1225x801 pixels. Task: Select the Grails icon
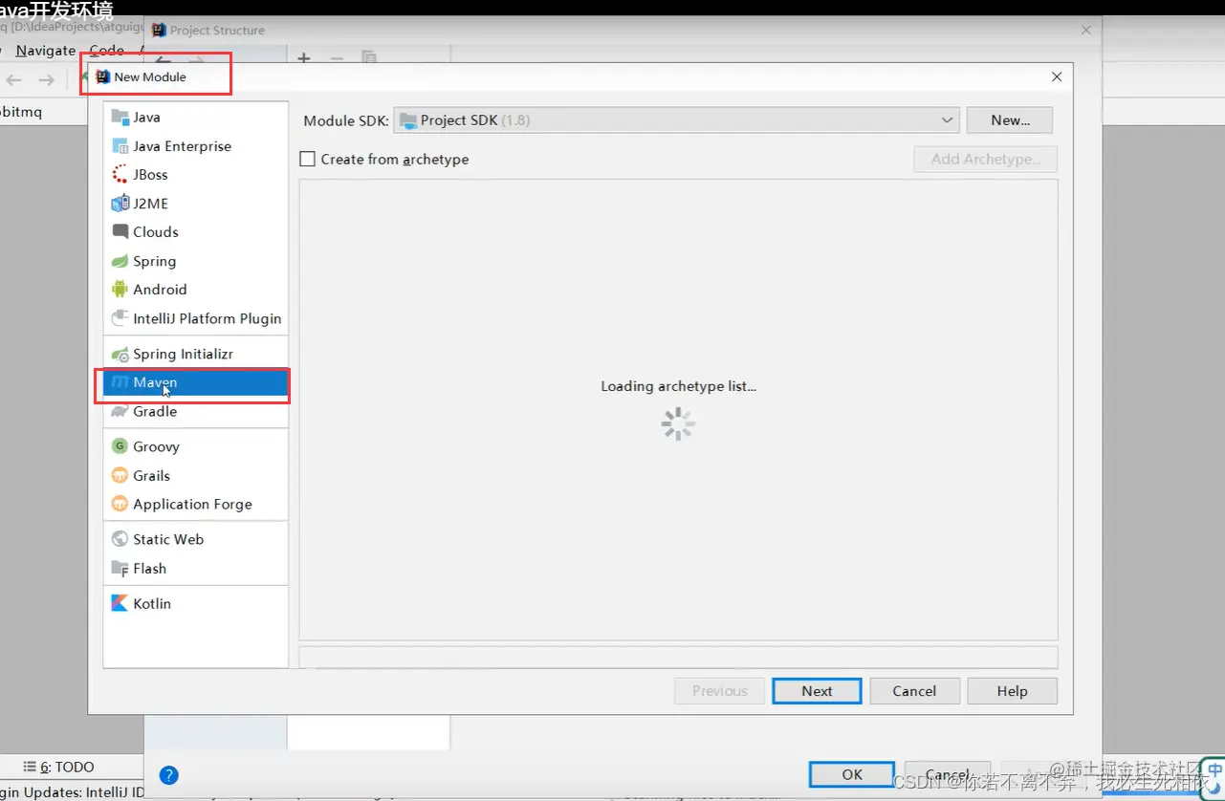[x=120, y=475]
